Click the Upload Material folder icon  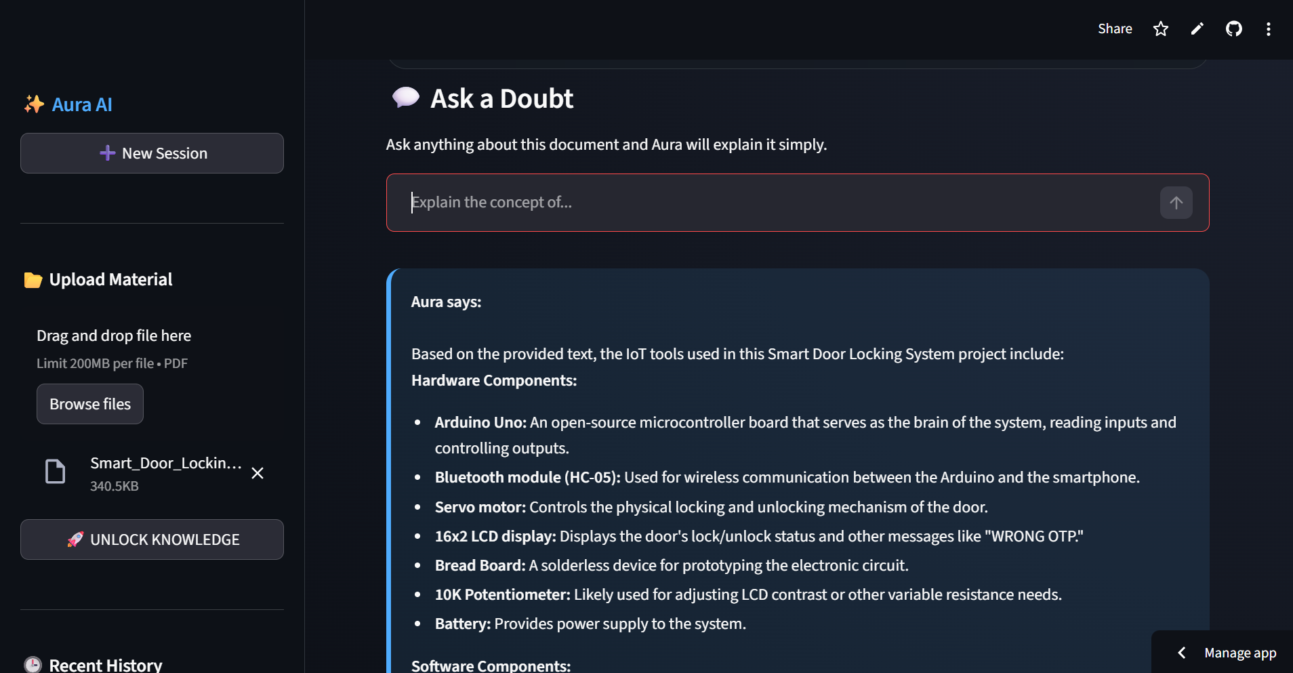pos(33,280)
